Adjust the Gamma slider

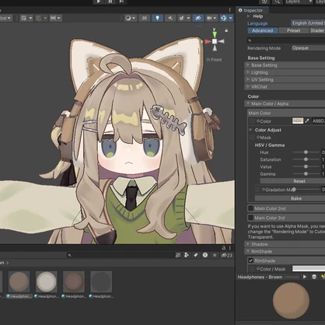point(306,174)
